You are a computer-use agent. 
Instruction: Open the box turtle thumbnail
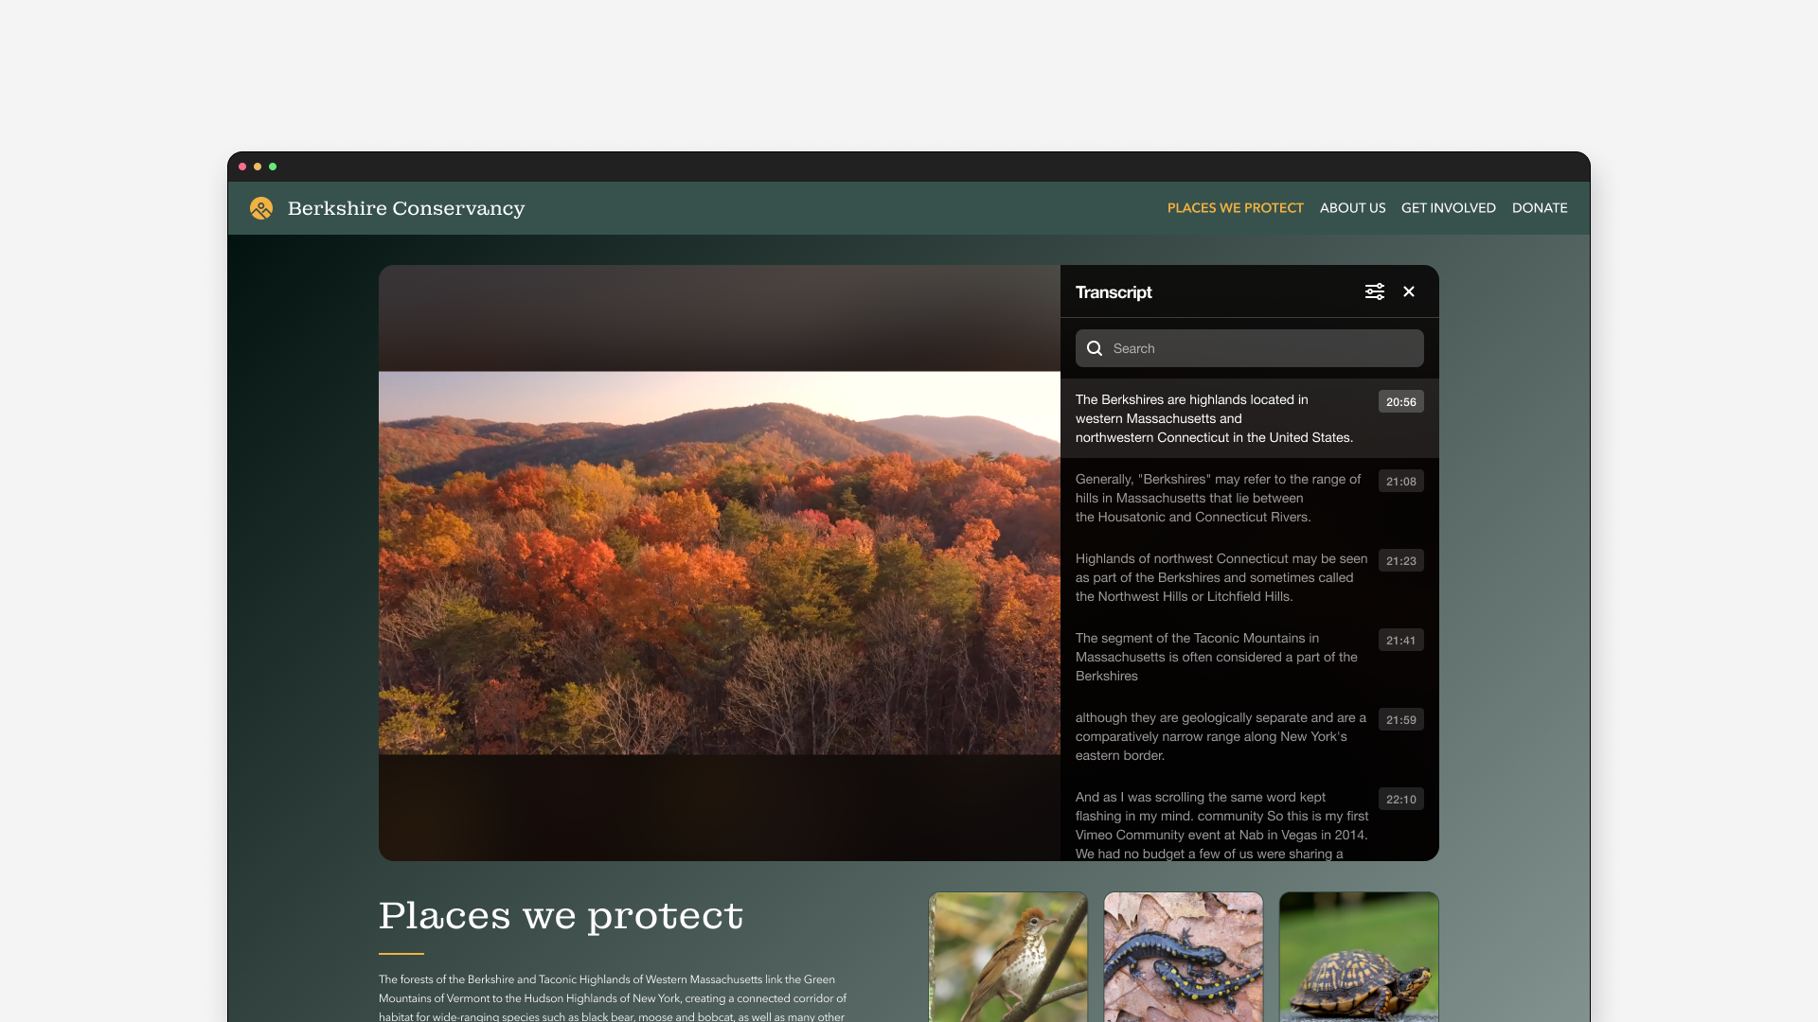click(1358, 956)
